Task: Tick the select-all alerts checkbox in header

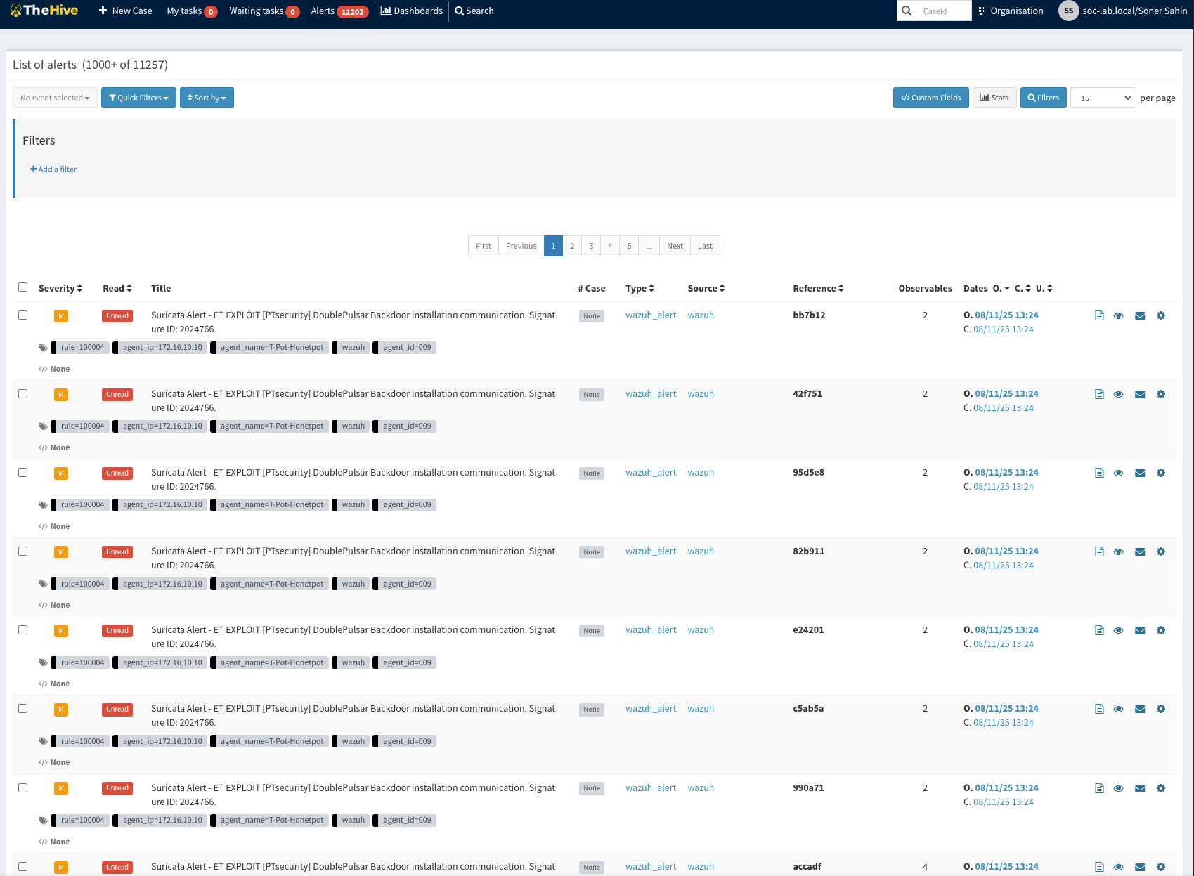Action: click(x=23, y=287)
